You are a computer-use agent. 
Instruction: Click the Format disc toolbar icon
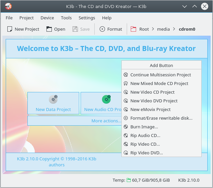(x=102, y=29)
